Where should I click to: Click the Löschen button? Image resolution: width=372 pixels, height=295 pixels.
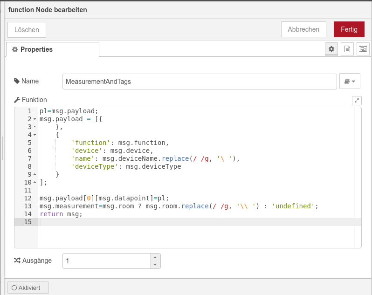(x=27, y=29)
